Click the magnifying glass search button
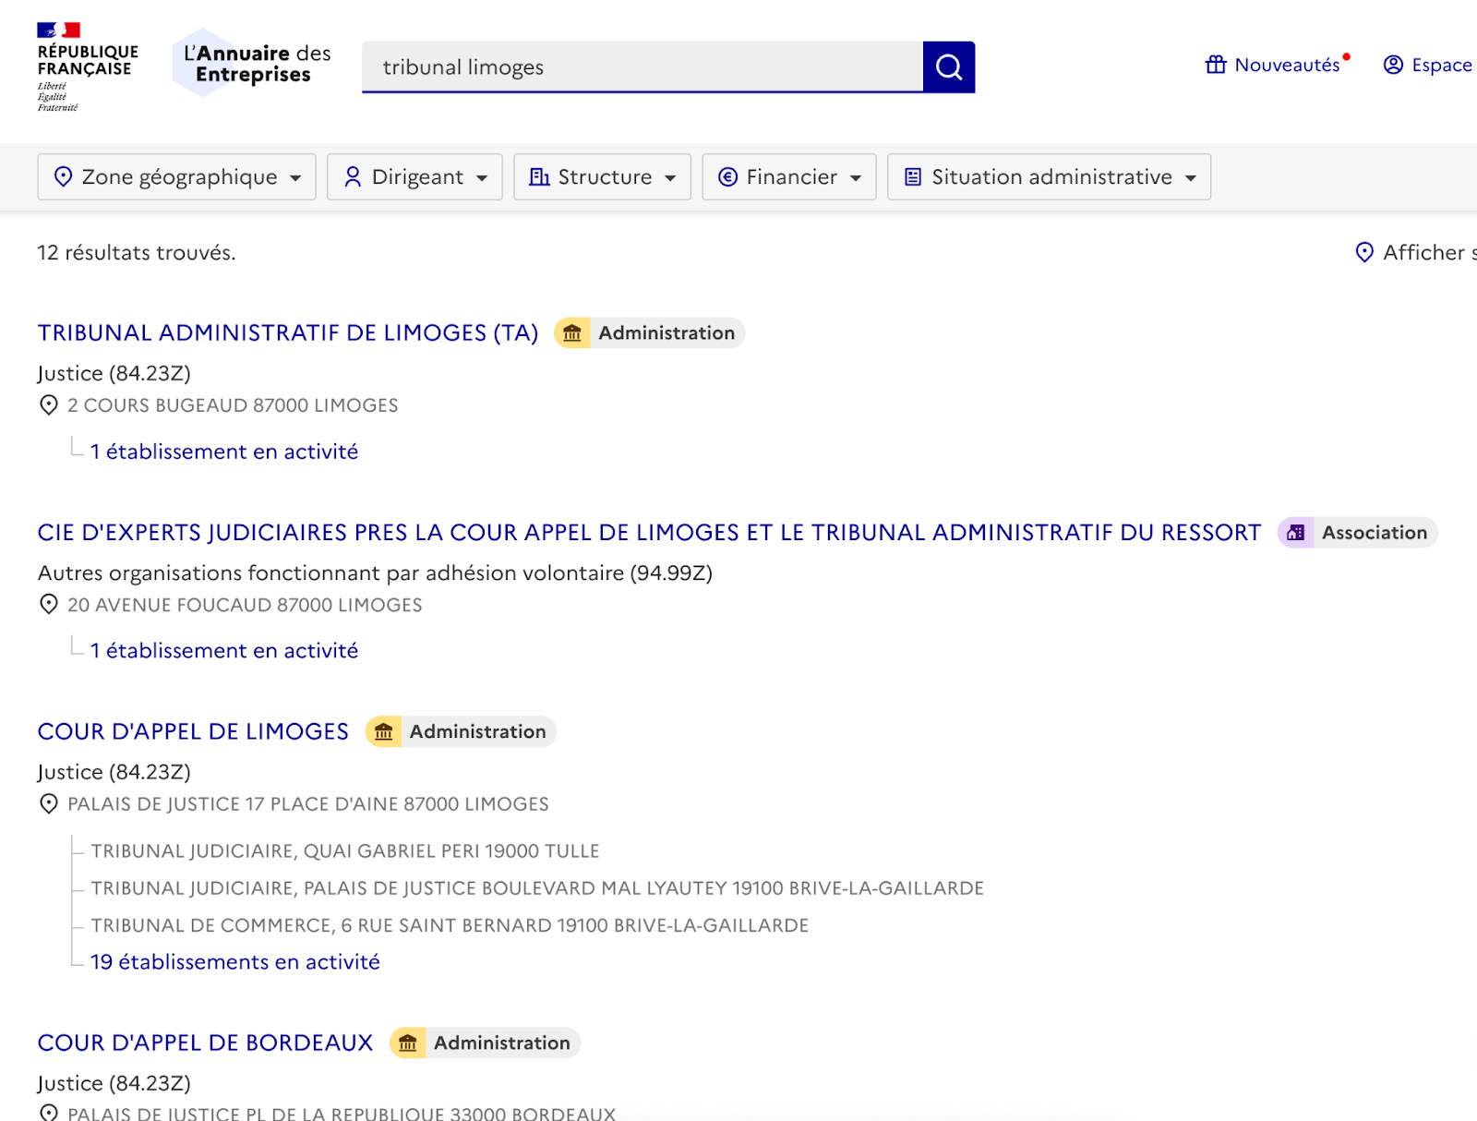The width and height of the screenshot is (1477, 1121). pyautogui.click(x=948, y=66)
